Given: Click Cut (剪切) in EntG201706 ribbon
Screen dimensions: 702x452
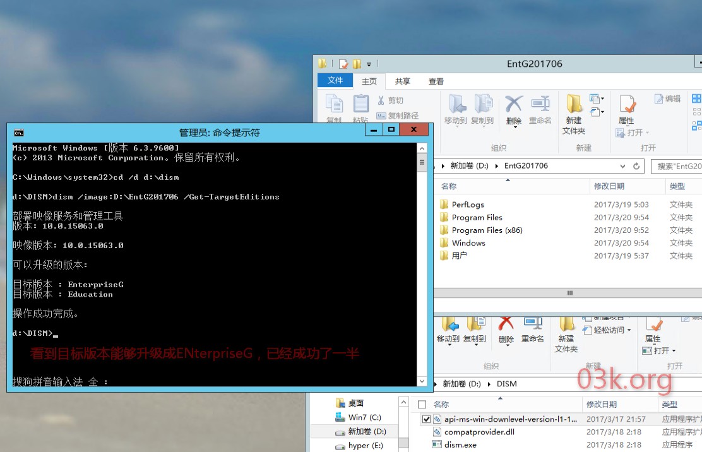Looking at the screenshot, I should coord(390,100).
